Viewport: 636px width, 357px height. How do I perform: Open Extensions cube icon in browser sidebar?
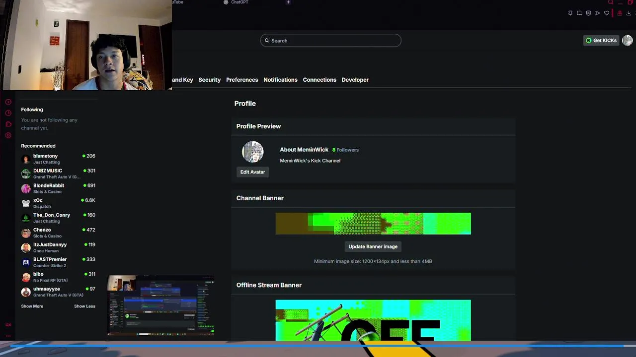click(8, 124)
